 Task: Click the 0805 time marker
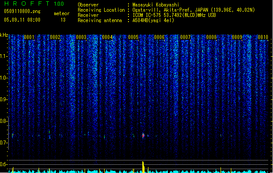133,37
